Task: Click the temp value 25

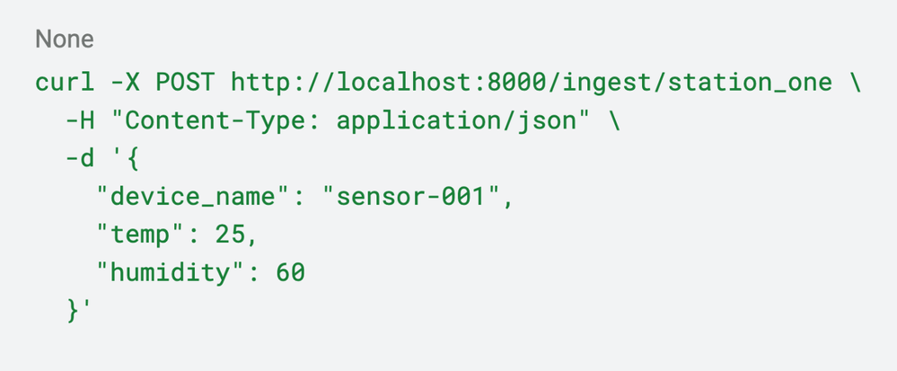Action: 231,234
